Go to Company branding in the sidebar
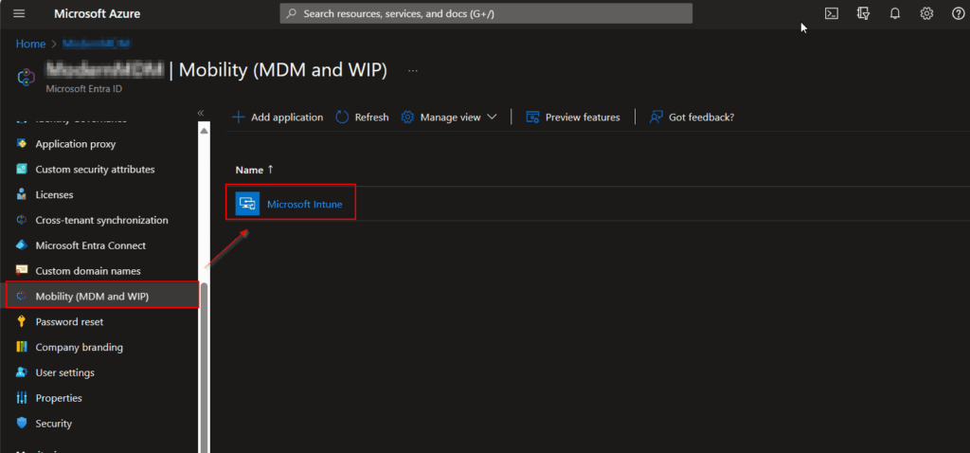The image size is (970, 453). (79, 348)
